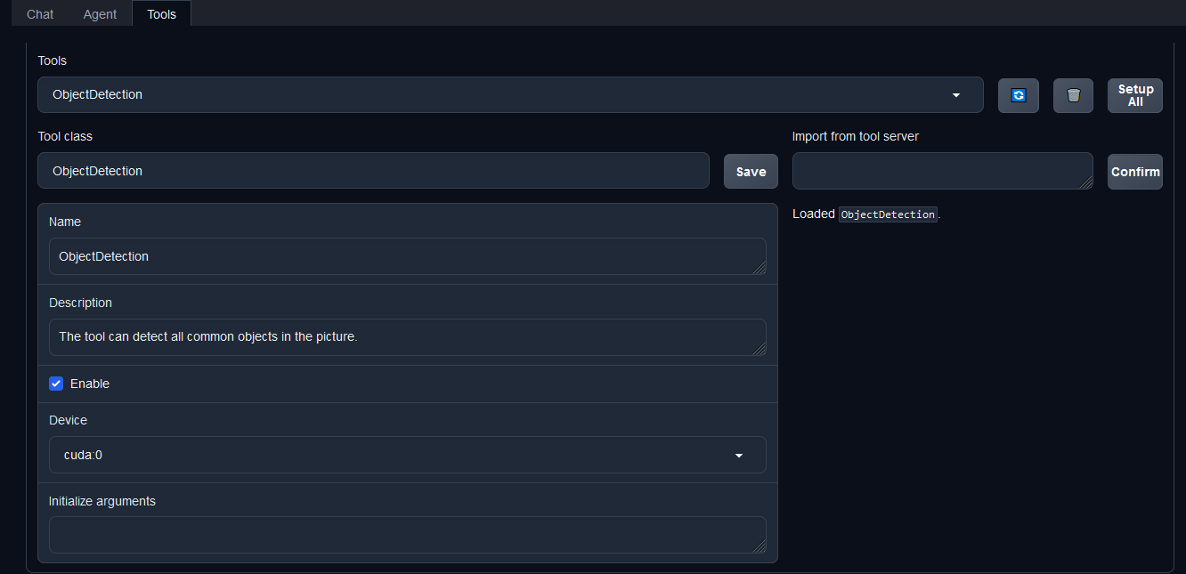Image resolution: width=1186 pixels, height=574 pixels.
Task: Click the Initialize arguments text area
Action: (407, 534)
